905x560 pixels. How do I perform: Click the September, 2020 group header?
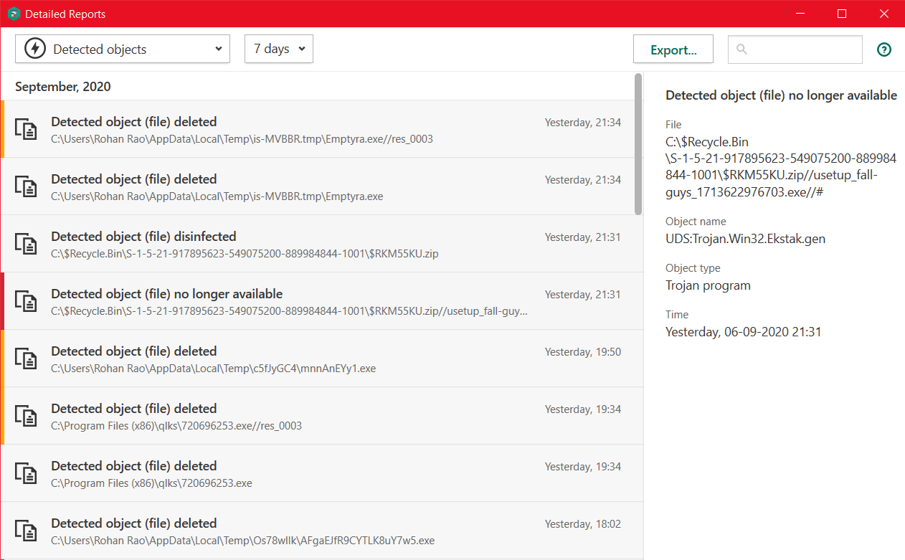(63, 87)
